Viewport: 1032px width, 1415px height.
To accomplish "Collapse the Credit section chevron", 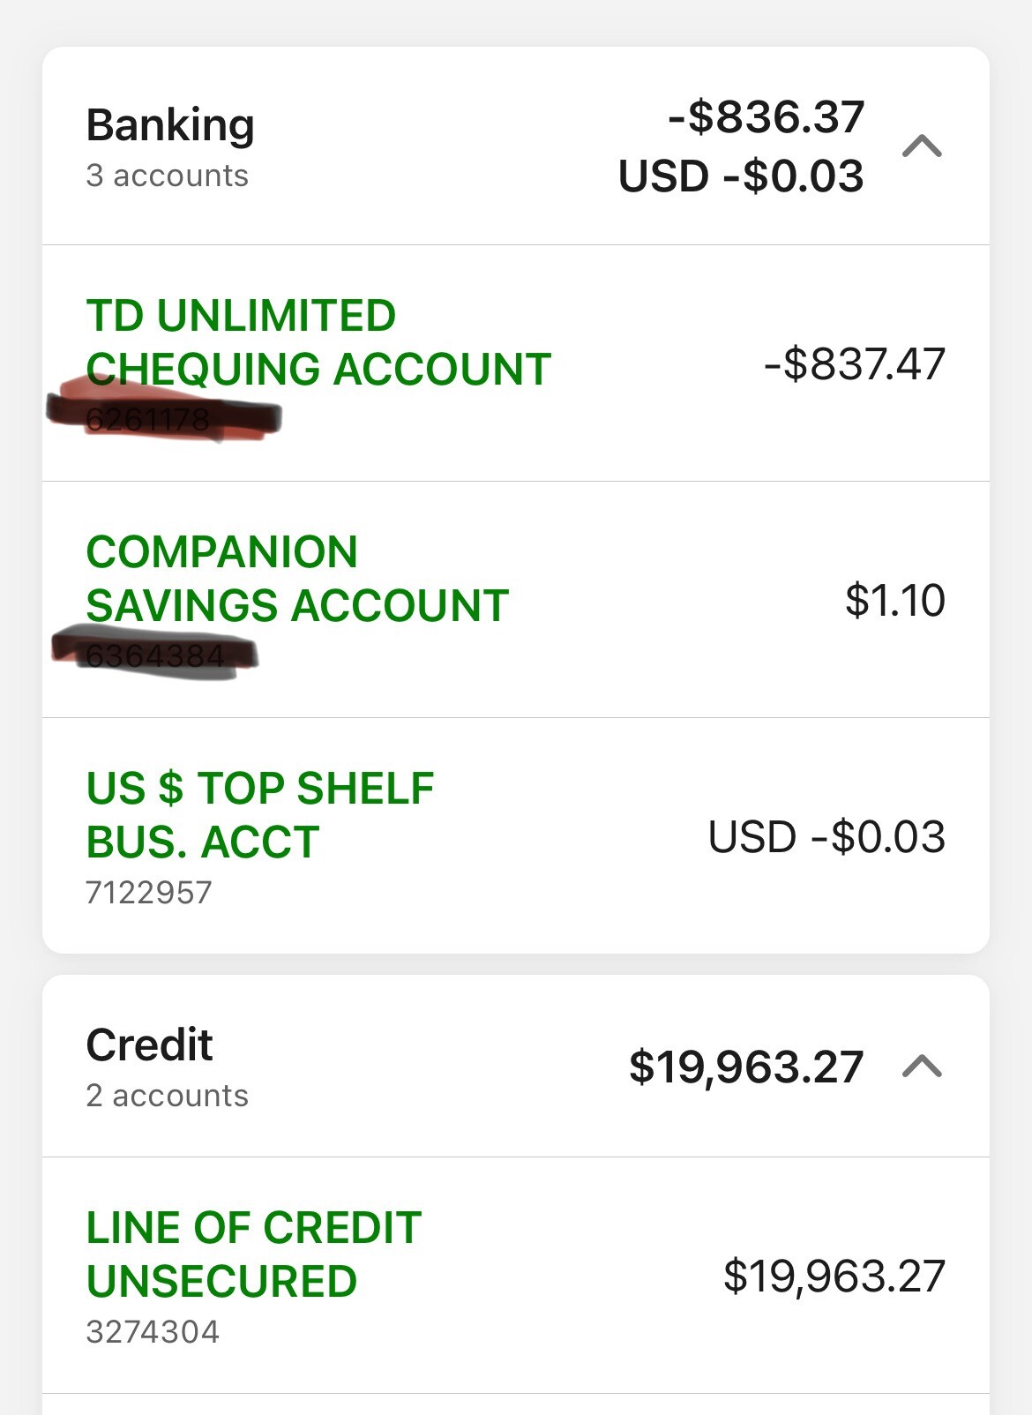I will tap(922, 1067).
